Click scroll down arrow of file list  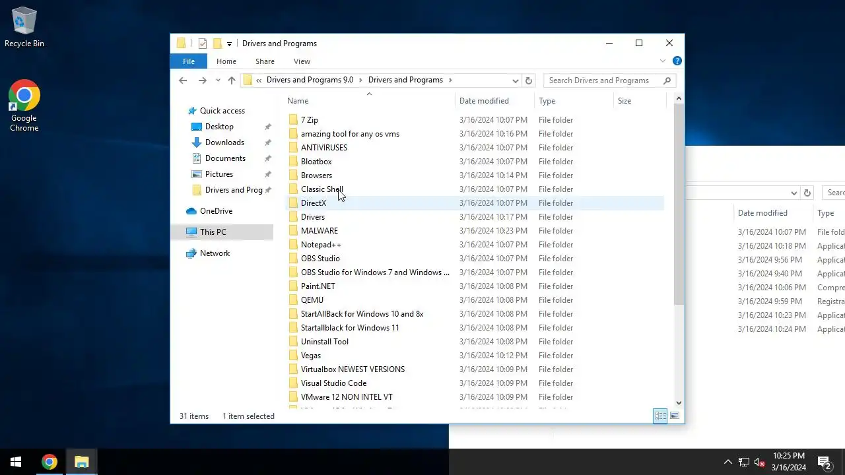[679, 402]
